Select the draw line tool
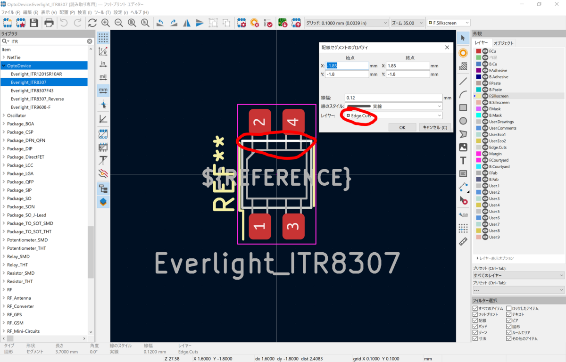 (463, 81)
